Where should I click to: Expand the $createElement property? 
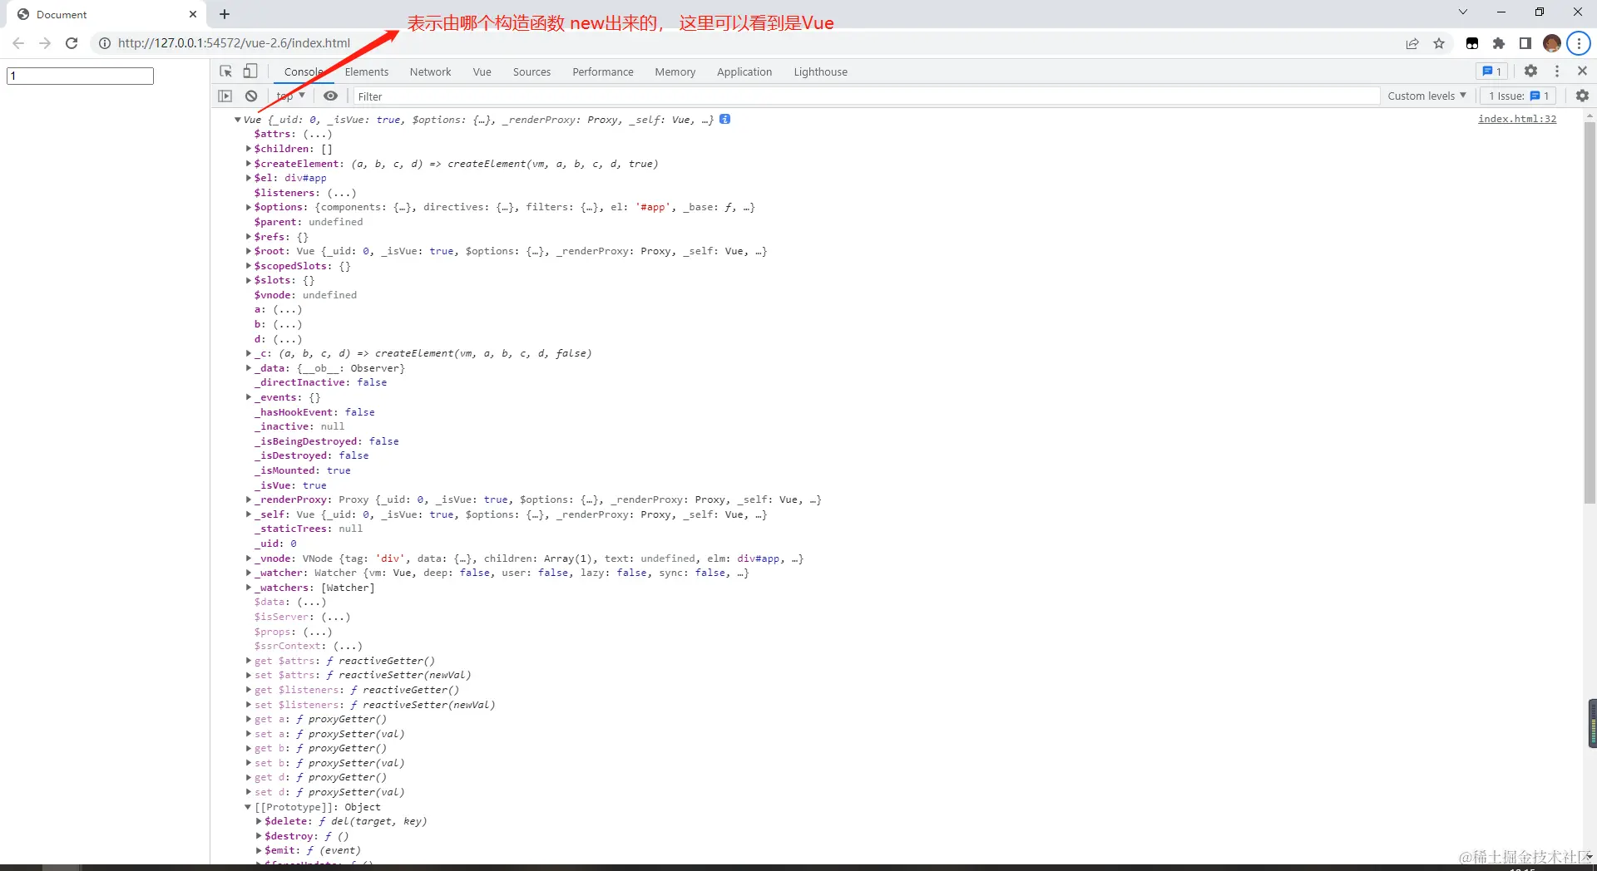pyautogui.click(x=249, y=164)
